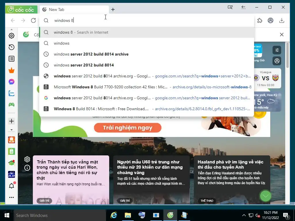Open 'Microsoft Windows 8 Build 7700-9200 collection' suggestion
Screen dimensions: 295x221
[147, 87]
